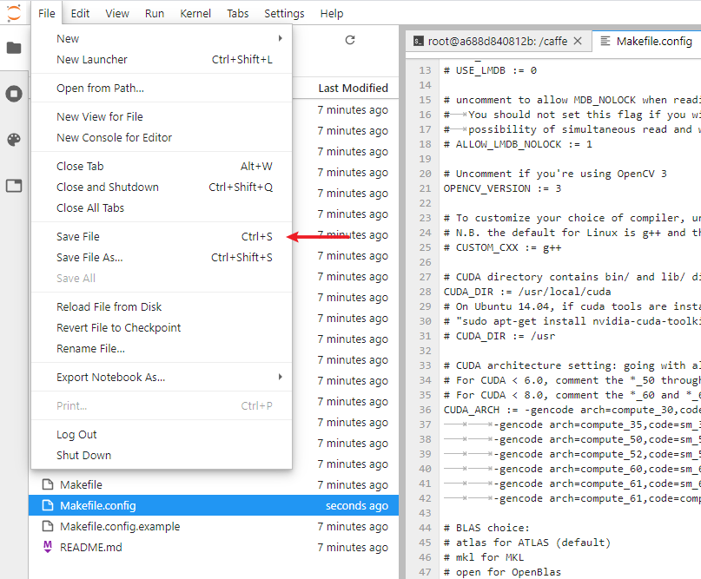Switch to the Makefile.config editor tab
The height and width of the screenshot is (579, 701).
pyautogui.click(x=647, y=41)
